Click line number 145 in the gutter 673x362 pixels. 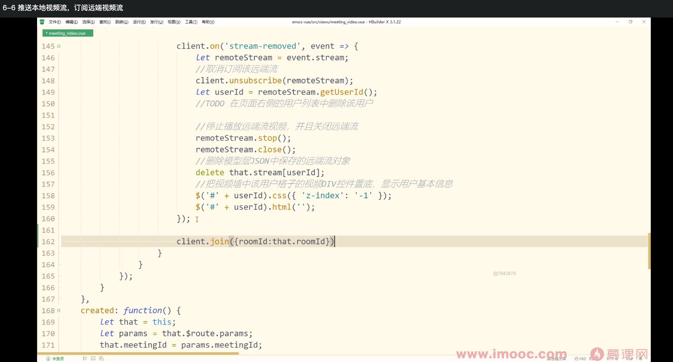click(x=48, y=46)
